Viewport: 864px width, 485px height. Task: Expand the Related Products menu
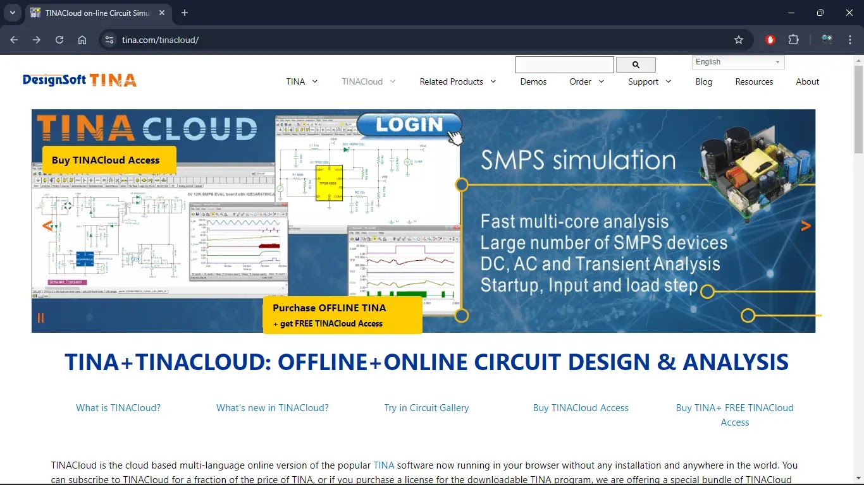(457, 81)
